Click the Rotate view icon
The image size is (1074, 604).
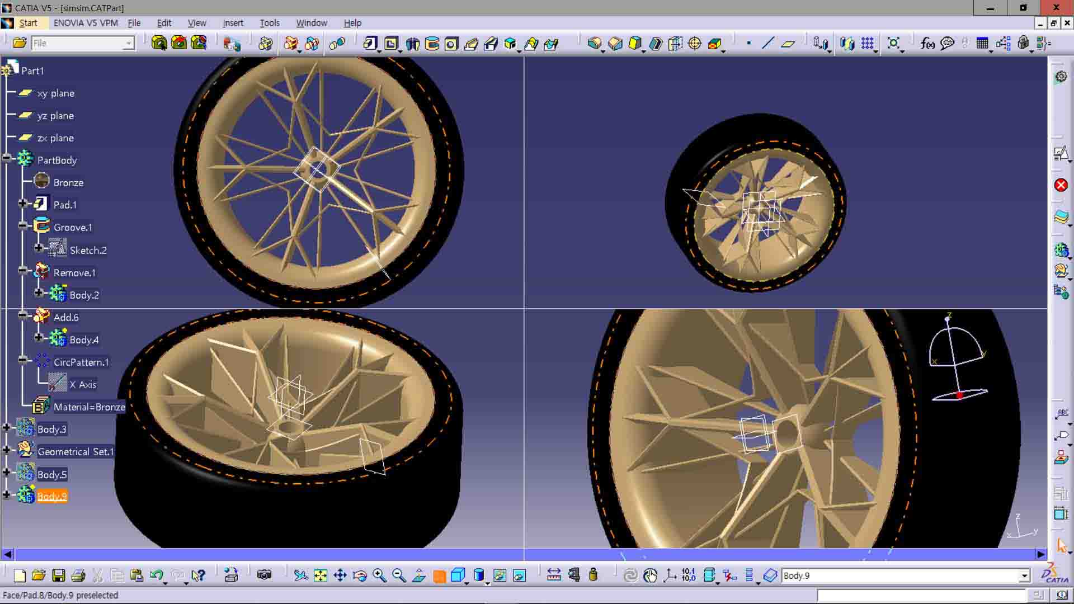click(360, 575)
